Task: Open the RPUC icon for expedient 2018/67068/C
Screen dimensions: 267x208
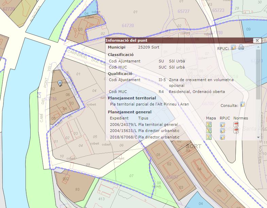Action: (x=222, y=137)
